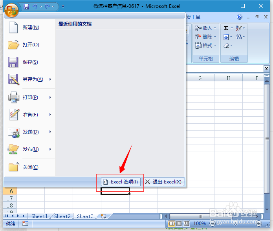Image resolution: width=273 pixels, height=231 pixels.
Task: Restore the workbook window in ribbon
Action: (x=257, y=17)
